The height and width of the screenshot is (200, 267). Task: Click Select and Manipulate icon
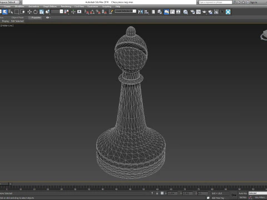[x=73, y=12]
